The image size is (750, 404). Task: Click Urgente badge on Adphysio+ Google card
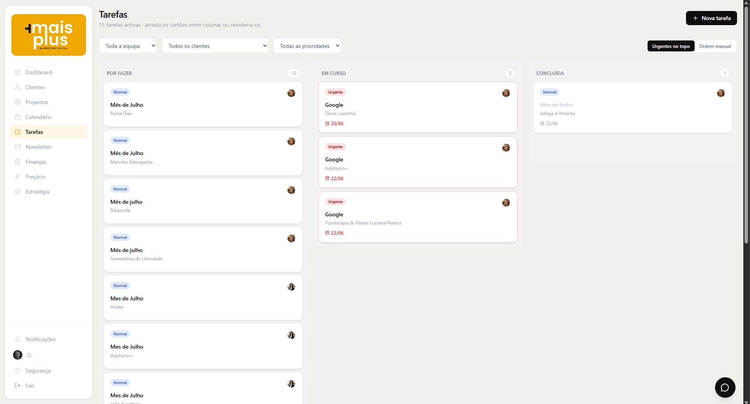335,147
